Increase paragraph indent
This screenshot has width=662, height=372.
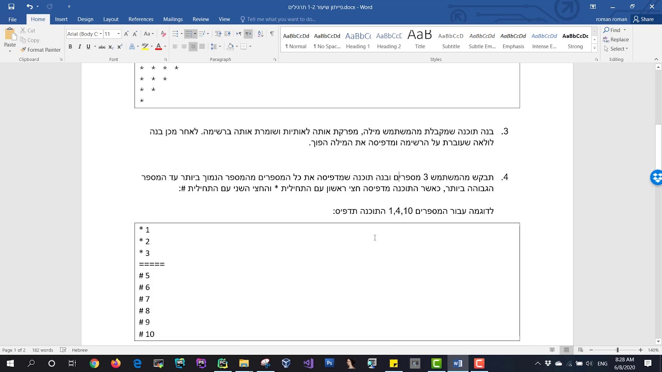228,34
